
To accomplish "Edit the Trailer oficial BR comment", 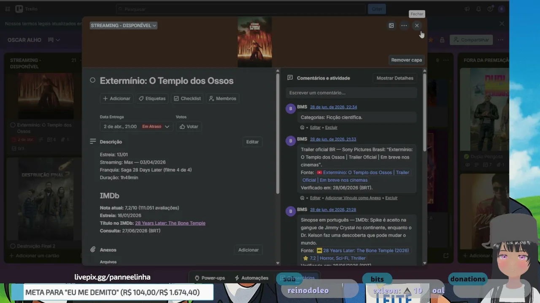I will (315, 198).
